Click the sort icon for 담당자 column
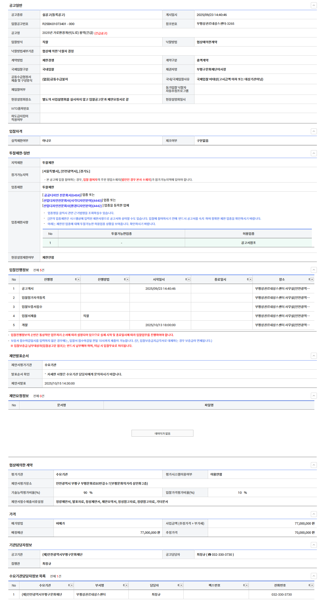The height and width of the screenshot is (605, 327). pyautogui.click(x=178, y=585)
